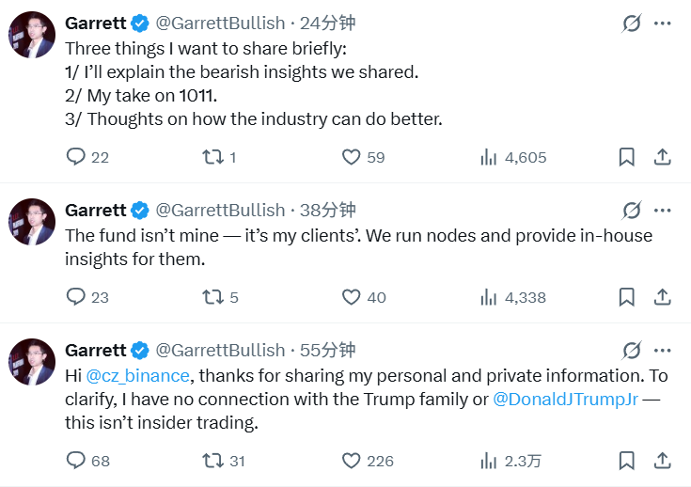Image resolution: width=691 pixels, height=487 pixels.
Task: Open more options on third tweet
Action: 663,351
